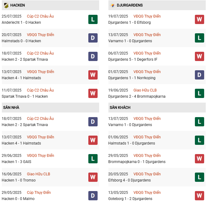Open VĐQG Thụy Điển link dated 19/07/2025
Viewport: 206px width, 204px height.
click(x=147, y=16)
